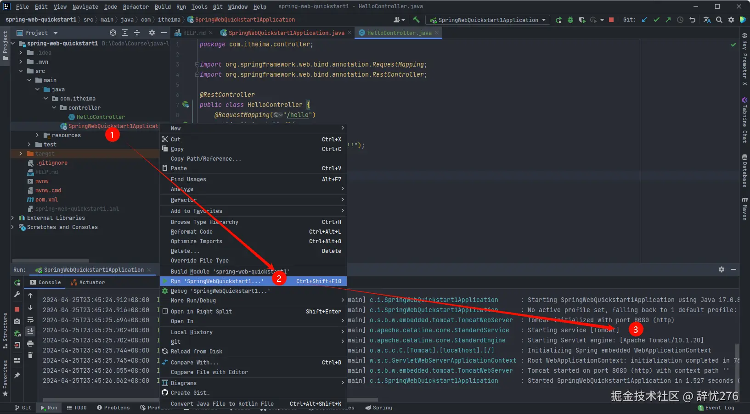Image resolution: width=750 pixels, height=414 pixels.
Task: Stop the process in the Run panel
Action: coord(17,309)
